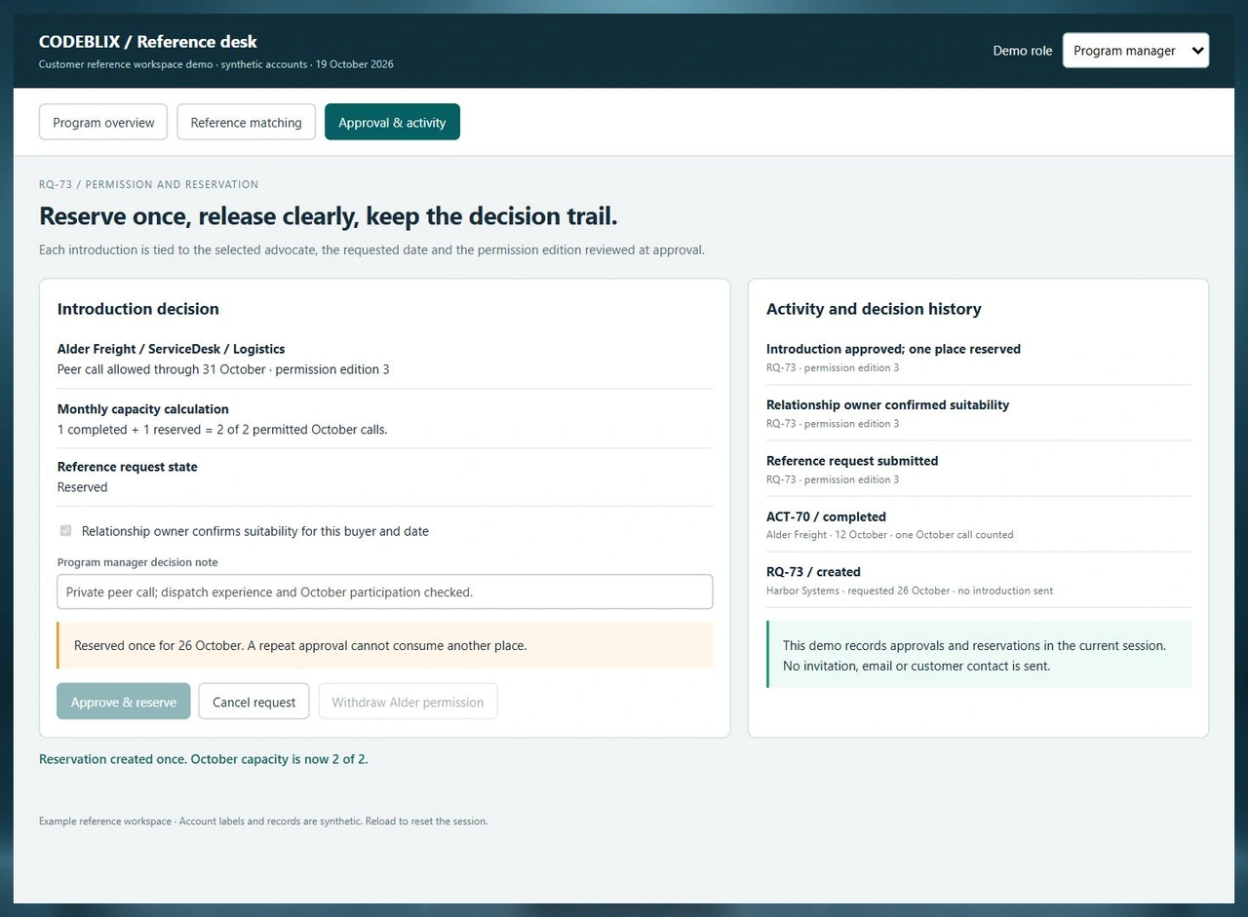Click the 'Reserve once, release clearly' page heading

[329, 215]
